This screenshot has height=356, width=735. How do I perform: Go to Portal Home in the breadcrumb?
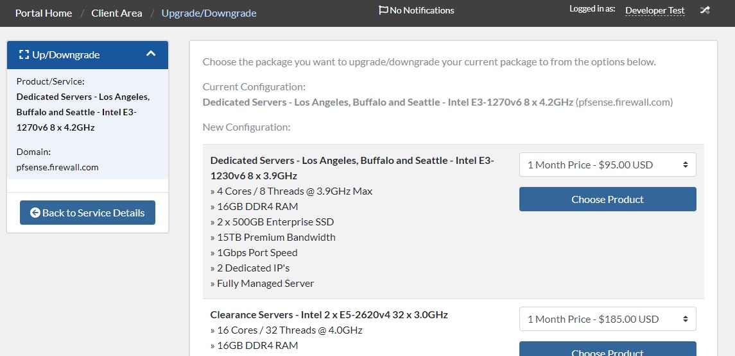point(44,13)
